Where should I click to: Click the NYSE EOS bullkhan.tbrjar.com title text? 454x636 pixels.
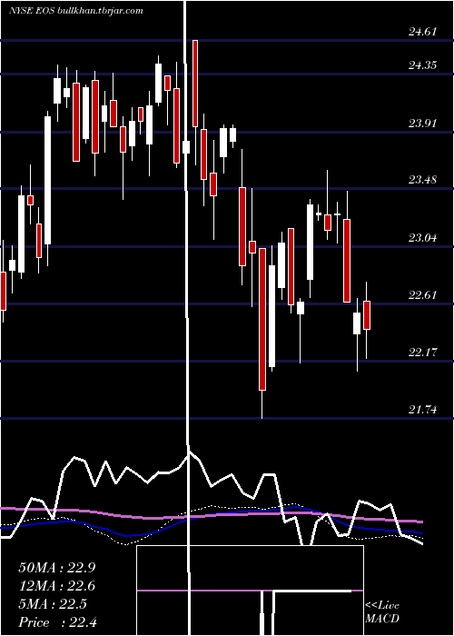[75, 11]
